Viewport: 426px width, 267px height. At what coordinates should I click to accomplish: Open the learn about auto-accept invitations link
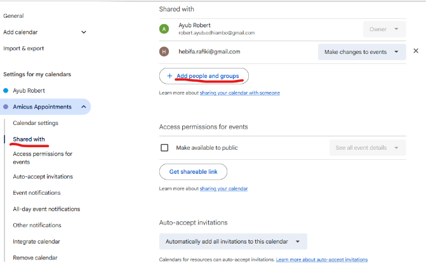click(321, 259)
